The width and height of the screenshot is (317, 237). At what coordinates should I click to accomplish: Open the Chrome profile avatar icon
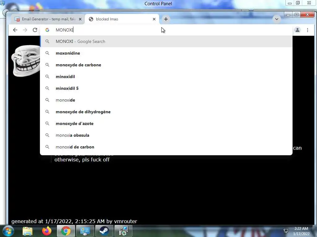pyautogui.click(x=297, y=30)
